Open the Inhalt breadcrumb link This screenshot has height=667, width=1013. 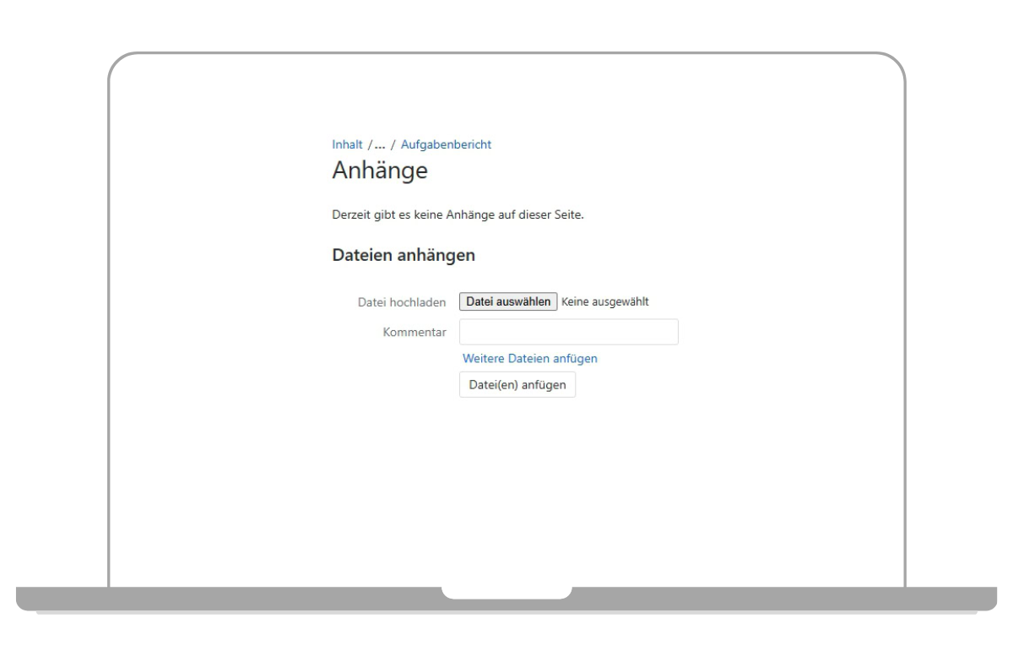[347, 144]
